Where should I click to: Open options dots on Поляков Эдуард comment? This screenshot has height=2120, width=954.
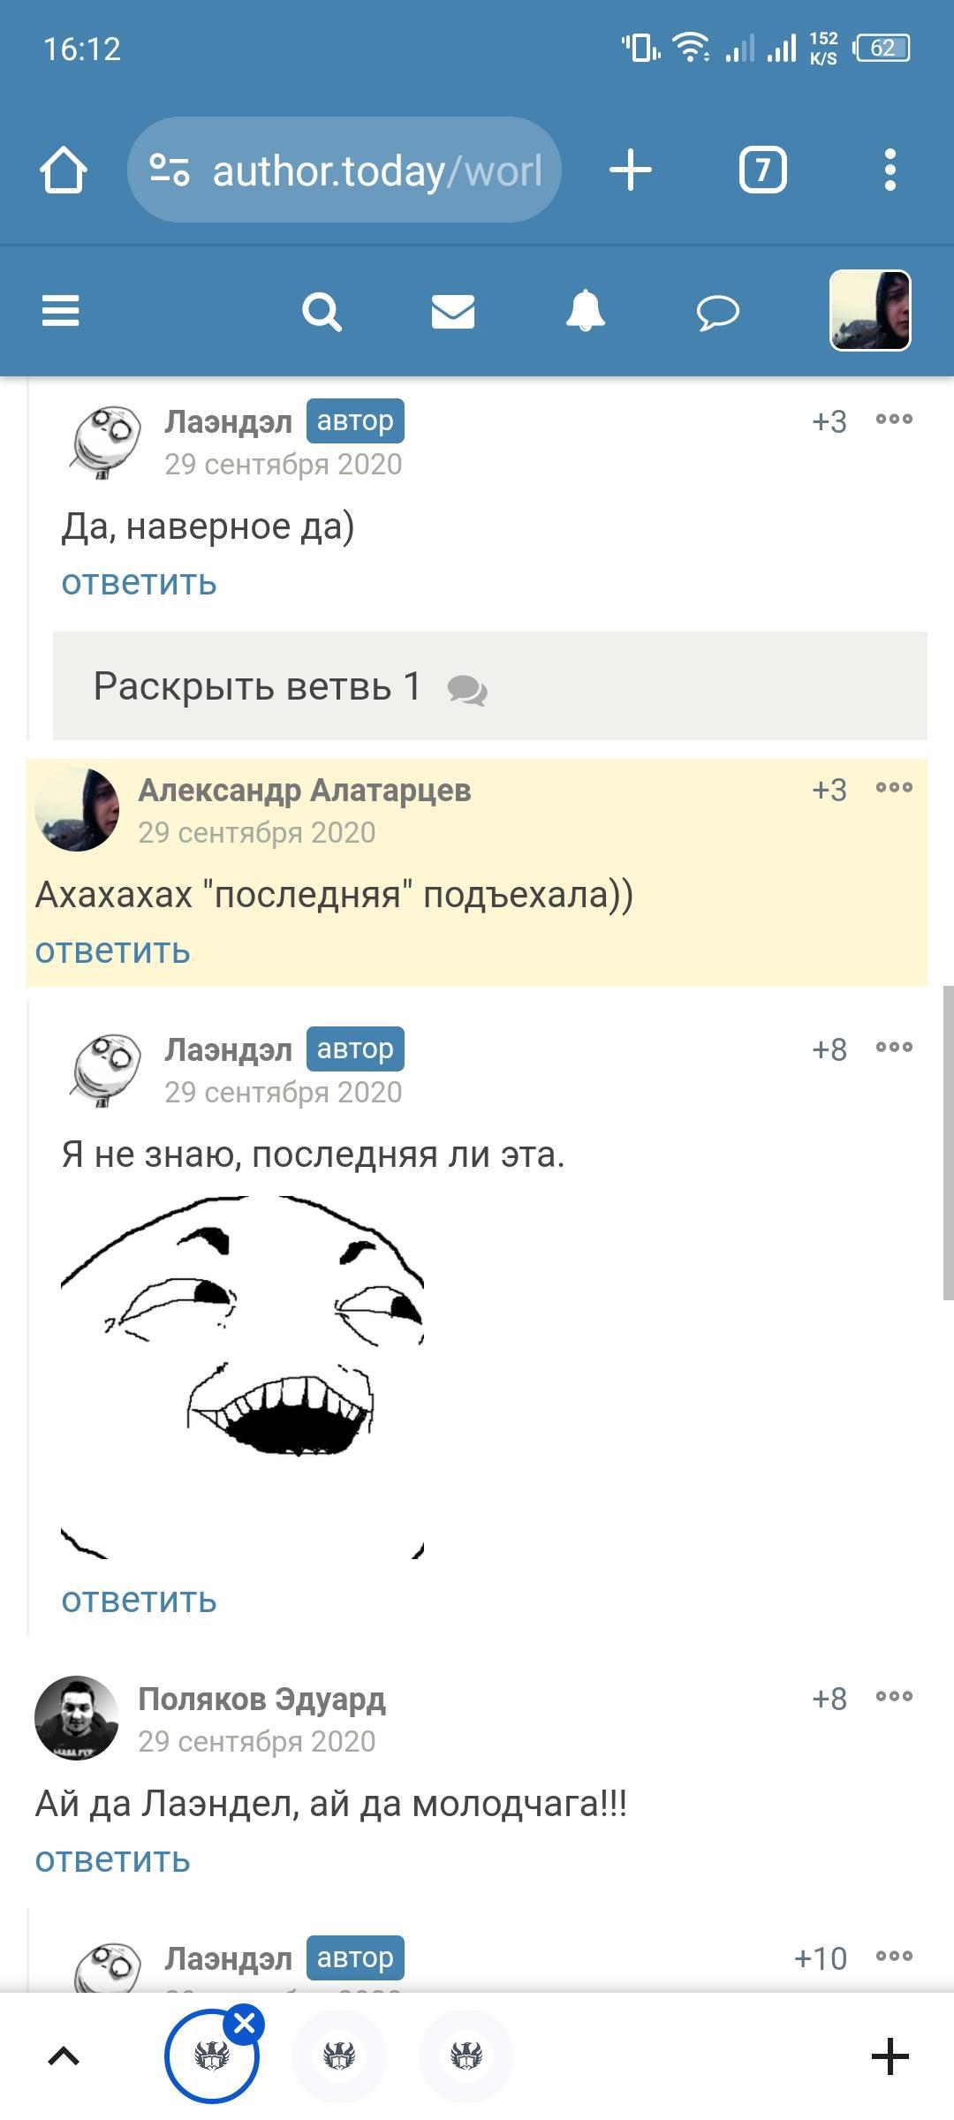[894, 1697]
